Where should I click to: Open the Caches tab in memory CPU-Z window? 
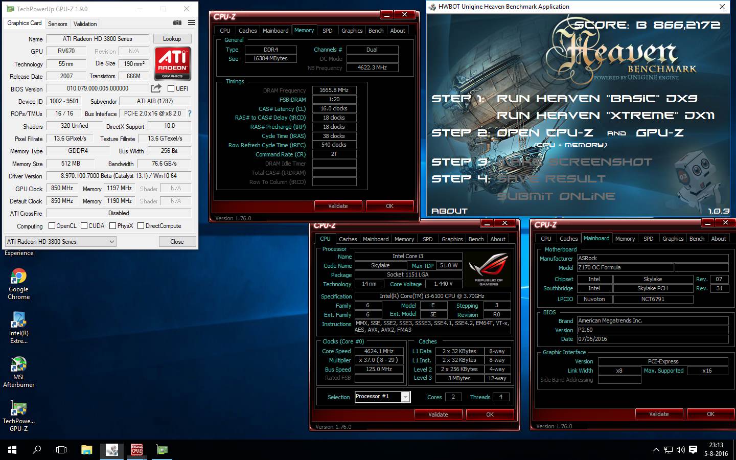tap(248, 31)
